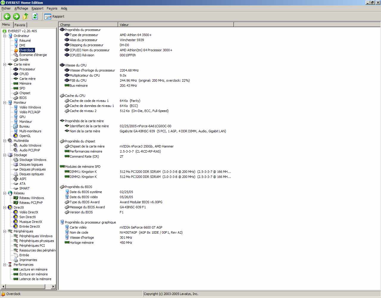
Task: Open the Aide menu
Action: click(64, 8)
